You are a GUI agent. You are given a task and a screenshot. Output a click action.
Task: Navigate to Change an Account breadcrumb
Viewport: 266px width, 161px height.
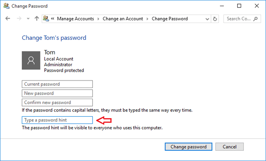123,19
